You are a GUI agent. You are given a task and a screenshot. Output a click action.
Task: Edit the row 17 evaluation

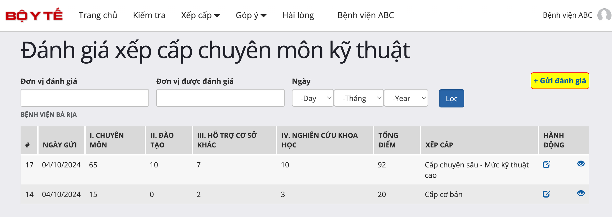(x=546, y=165)
